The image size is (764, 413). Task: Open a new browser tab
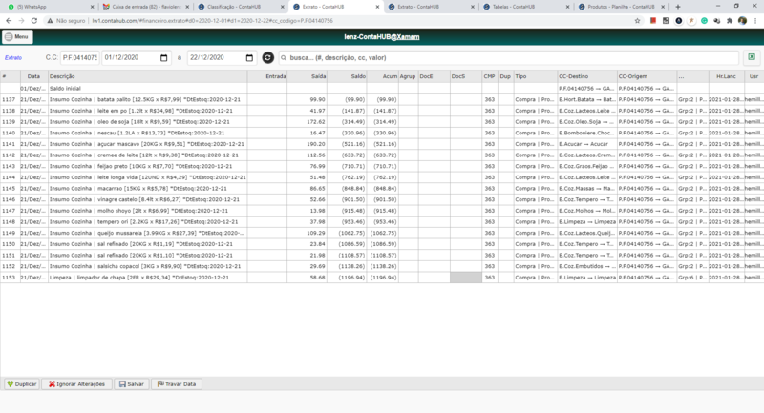coord(678,7)
